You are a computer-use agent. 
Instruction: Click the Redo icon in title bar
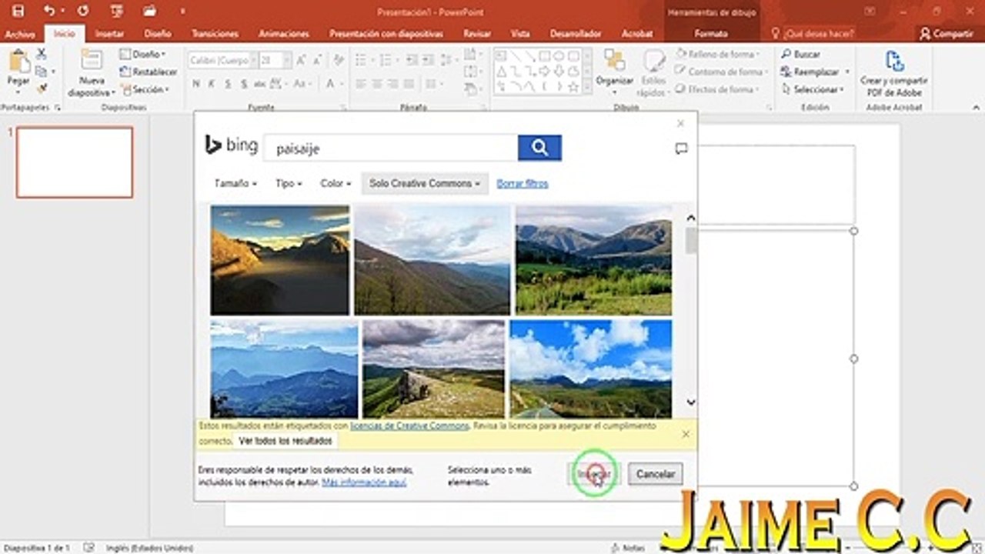pyautogui.click(x=83, y=11)
